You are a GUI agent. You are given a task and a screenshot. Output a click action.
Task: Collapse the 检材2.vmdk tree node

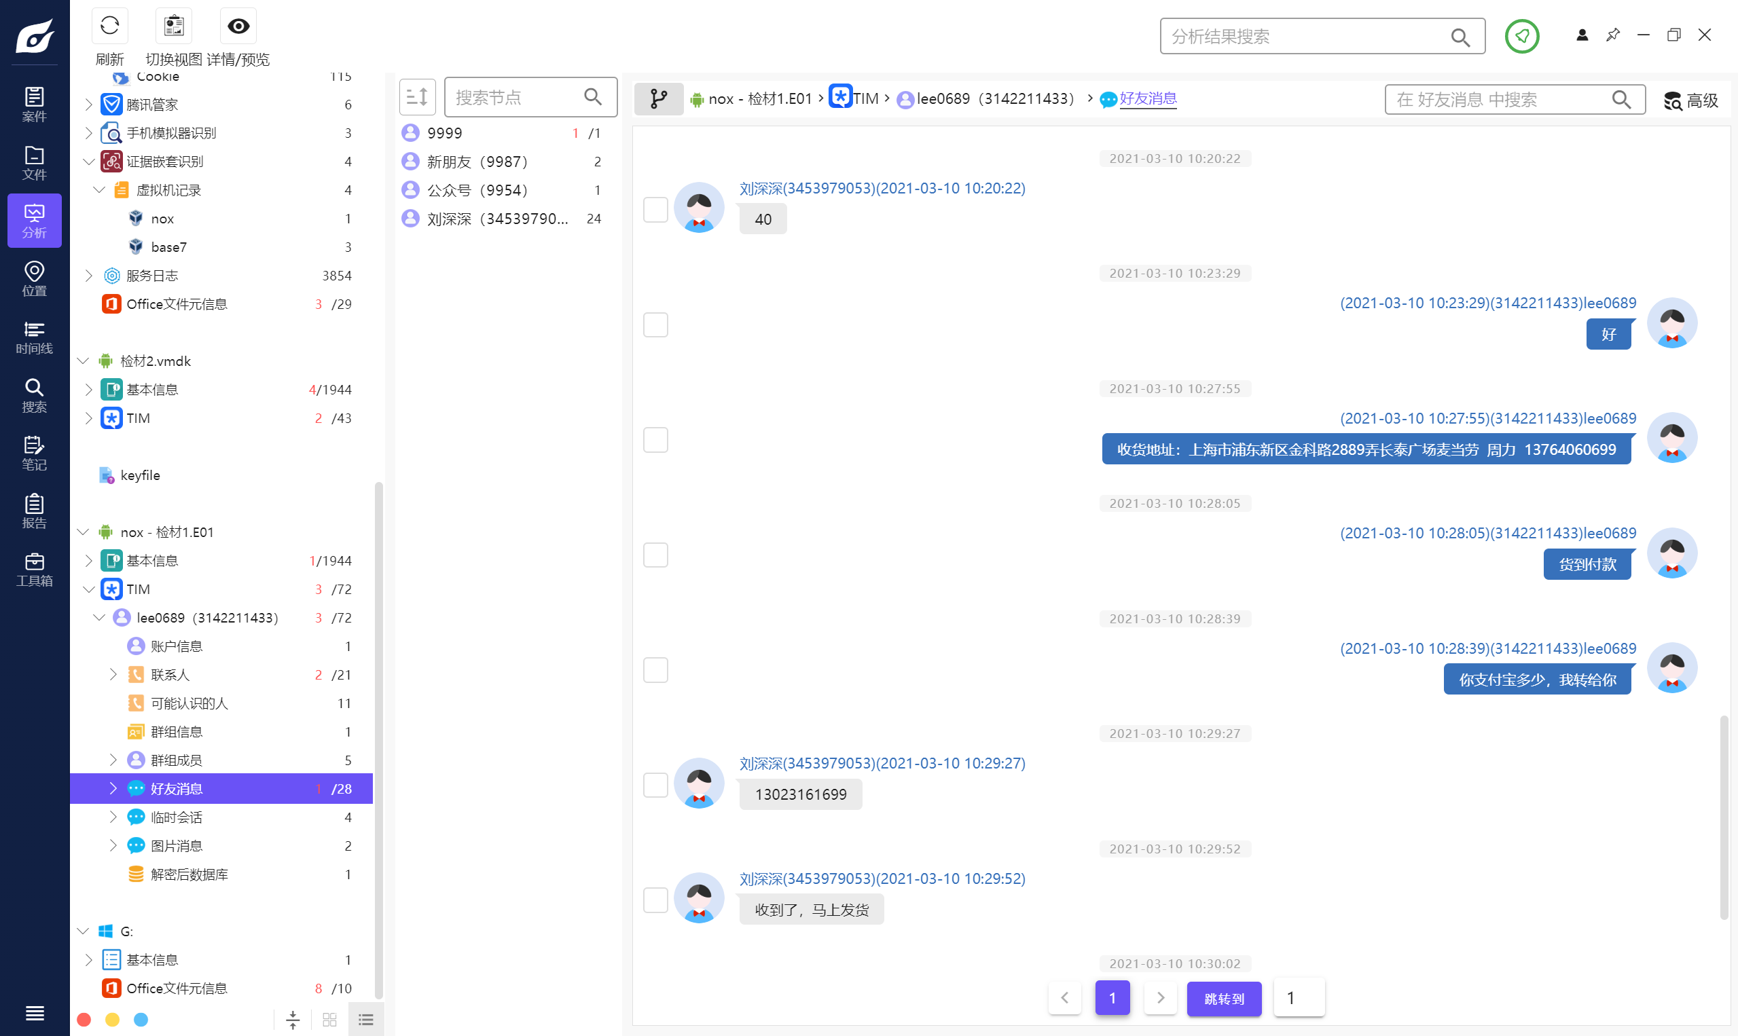[x=83, y=361]
